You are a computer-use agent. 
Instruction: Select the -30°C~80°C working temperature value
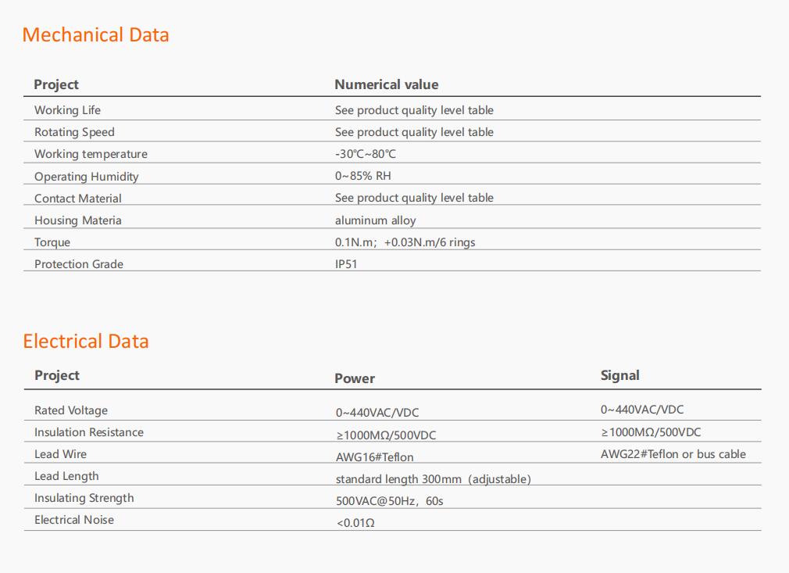tap(366, 153)
